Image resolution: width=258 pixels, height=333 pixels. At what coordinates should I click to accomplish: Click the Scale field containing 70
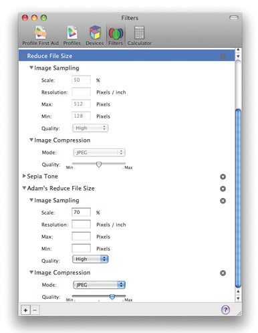(x=81, y=212)
